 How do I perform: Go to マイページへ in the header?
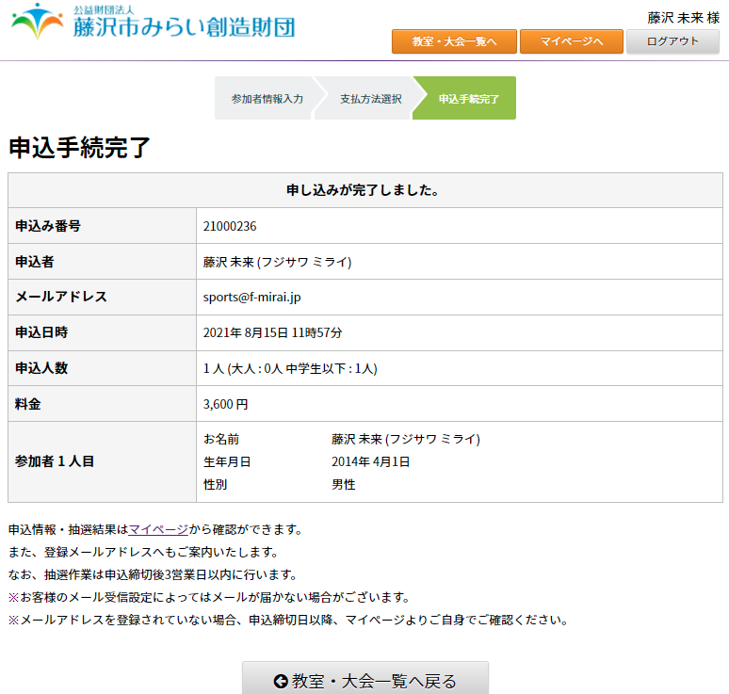tap(571, 41)
